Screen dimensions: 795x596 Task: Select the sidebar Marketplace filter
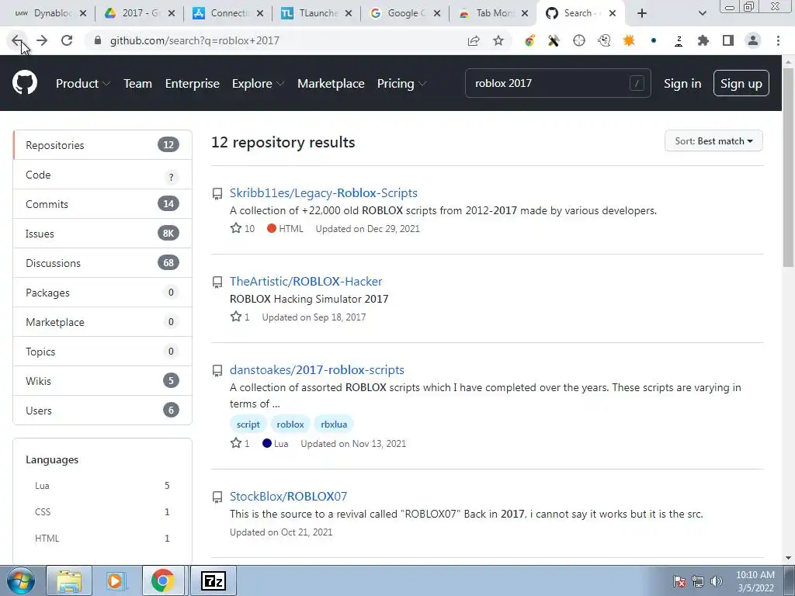(x=102, y=322)
